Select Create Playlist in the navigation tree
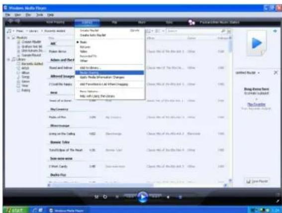The image size is (282, 213). click(31, 42)
